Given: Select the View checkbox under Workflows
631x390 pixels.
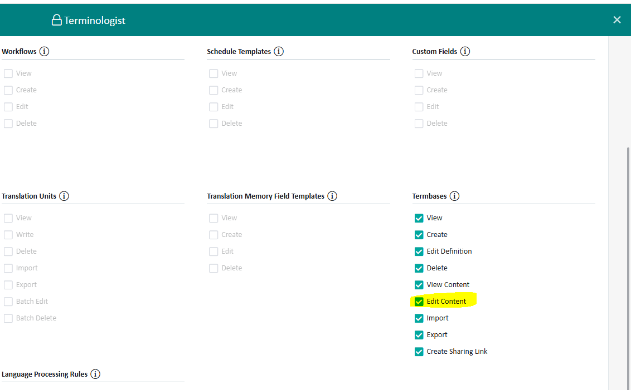Looking at the screenshot, I should pyautogui.click(x=8, y=73).
